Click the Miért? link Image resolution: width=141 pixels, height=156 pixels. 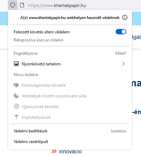pos(121,53)
